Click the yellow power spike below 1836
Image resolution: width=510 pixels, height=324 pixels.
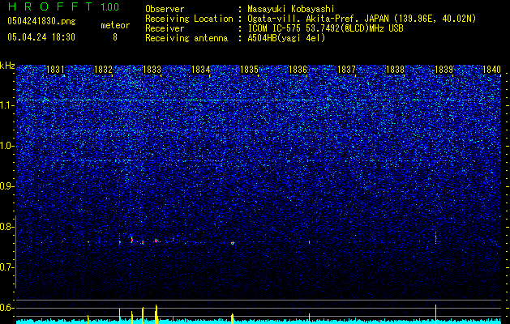point(309,318)
